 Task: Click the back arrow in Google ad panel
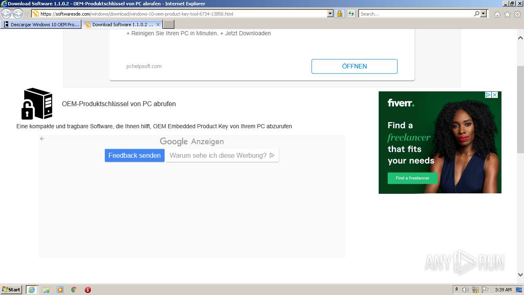tap(42, 139)
